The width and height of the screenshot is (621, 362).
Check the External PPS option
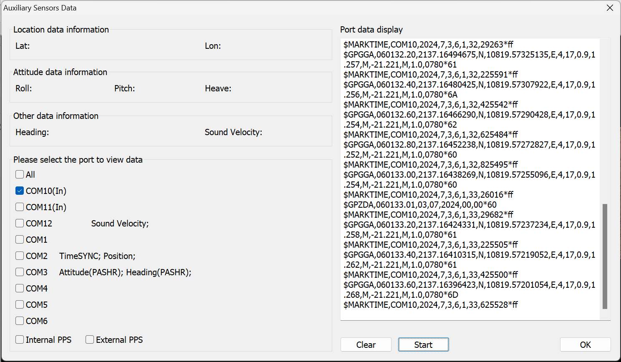click(x=90, y=340)
